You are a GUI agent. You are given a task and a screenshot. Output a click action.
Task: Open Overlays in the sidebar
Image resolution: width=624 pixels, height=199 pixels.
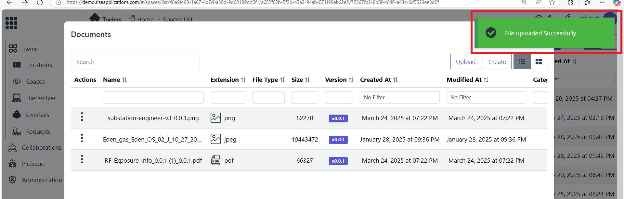click(x=38, y=115)
